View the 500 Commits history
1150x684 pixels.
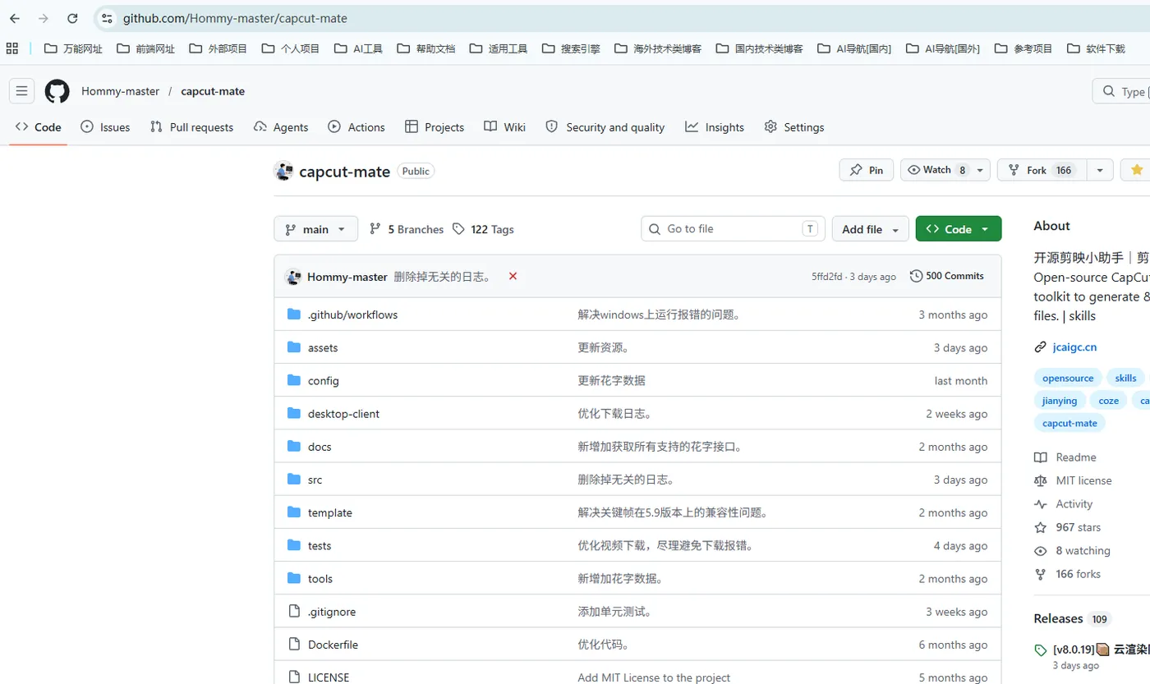(x=947, y=276)
